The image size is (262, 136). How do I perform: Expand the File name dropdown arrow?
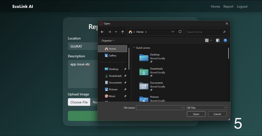click(x=182, y=108)
